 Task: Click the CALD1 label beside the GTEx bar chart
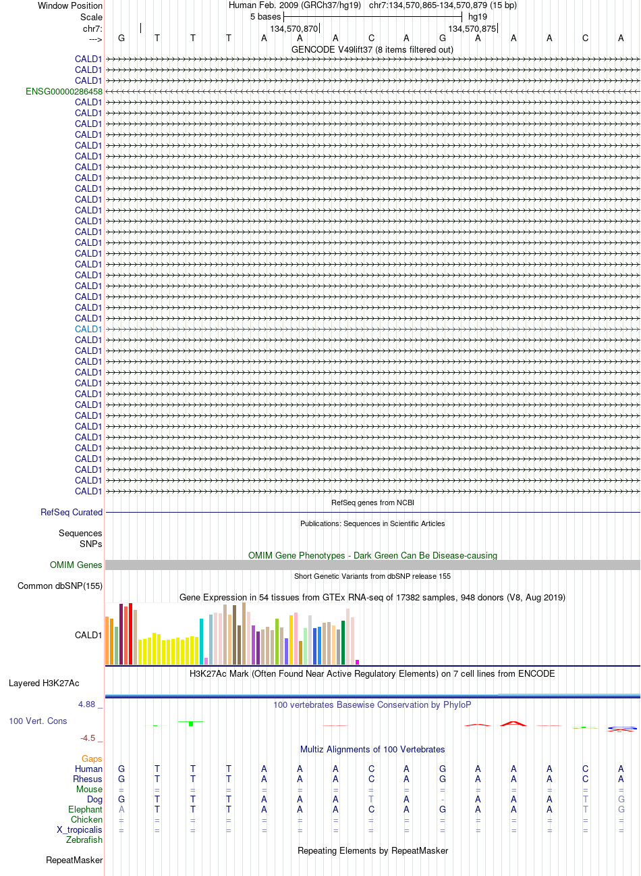88,636
